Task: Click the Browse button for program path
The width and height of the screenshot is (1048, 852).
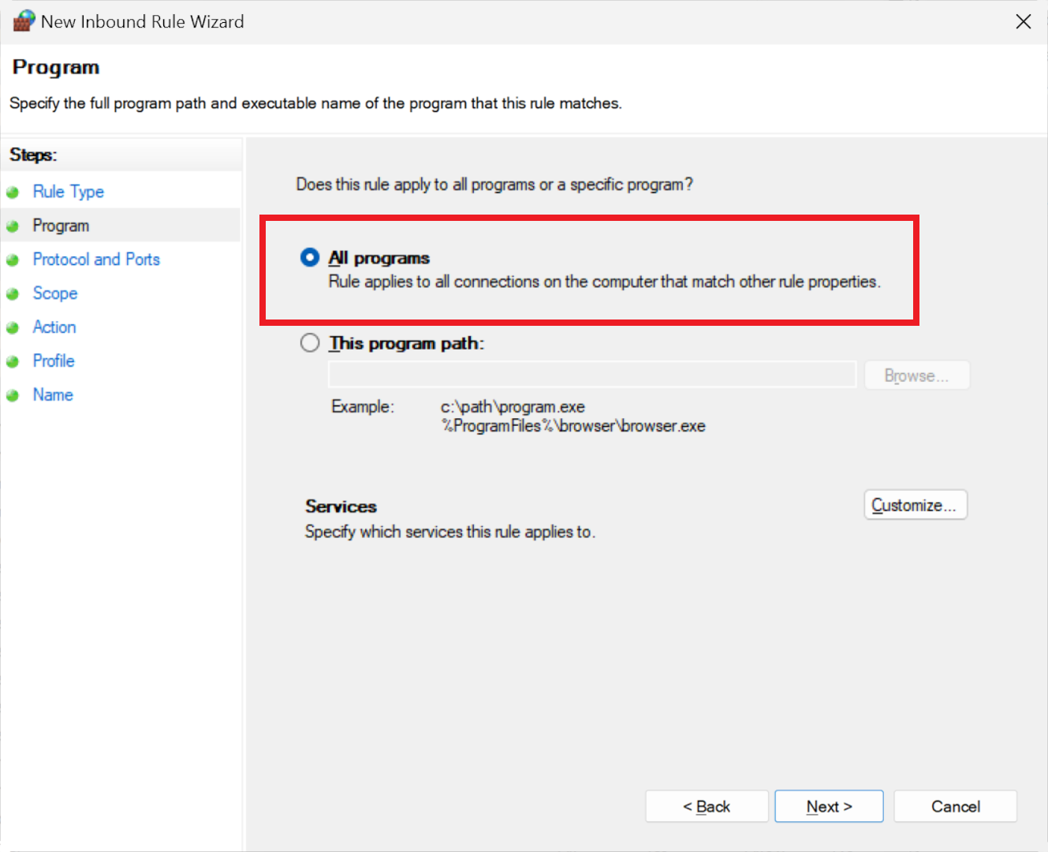Action: point(916,376)
